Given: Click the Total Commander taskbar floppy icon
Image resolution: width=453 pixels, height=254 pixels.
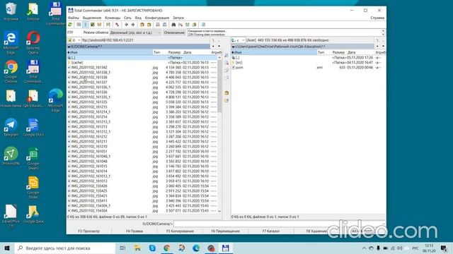Looking at the screenshot, I should (x=225, y=248).
